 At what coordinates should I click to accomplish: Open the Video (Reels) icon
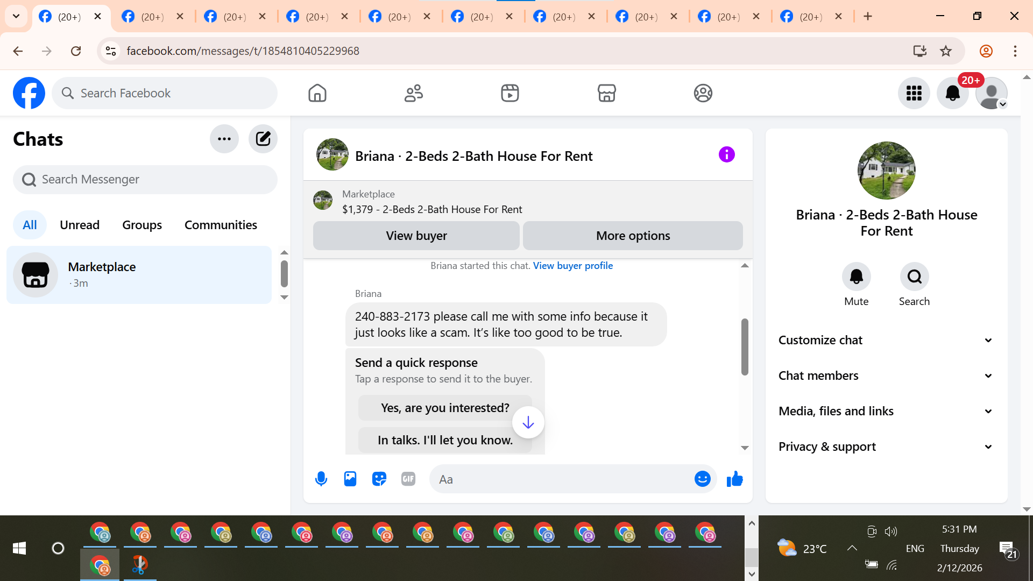click(510, 93)
